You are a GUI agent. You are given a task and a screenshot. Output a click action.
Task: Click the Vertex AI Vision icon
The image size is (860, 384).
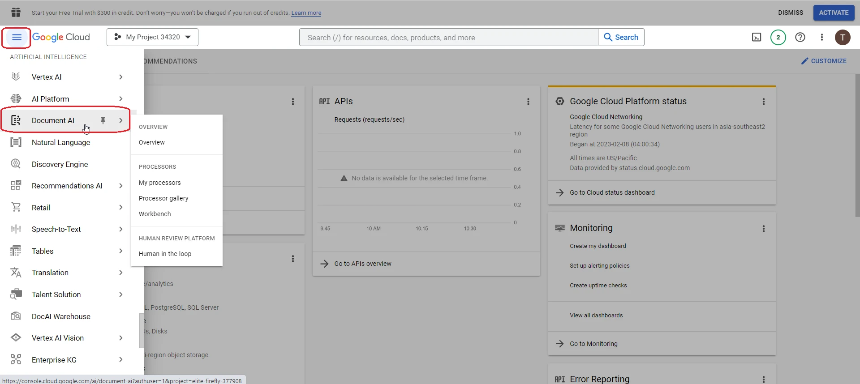pyautogui.click(x=16, y=338)
